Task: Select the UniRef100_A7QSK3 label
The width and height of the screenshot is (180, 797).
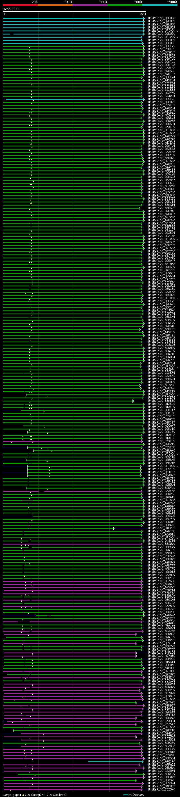Action: coord(161,71)
